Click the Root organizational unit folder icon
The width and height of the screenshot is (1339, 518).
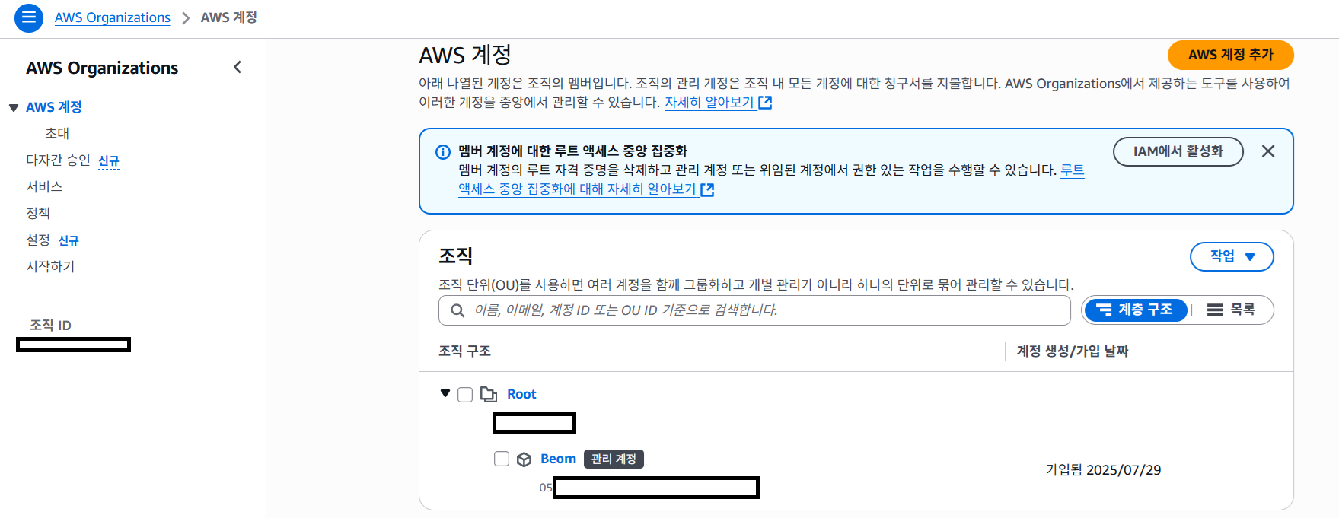click(x=488, y=394)
